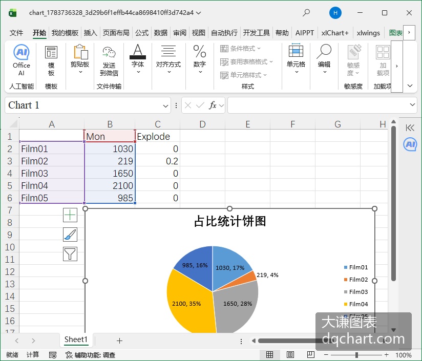The image size is (422, 361).
Task: Select the chart title 占比统计饼图
Action: click(230, 221)
